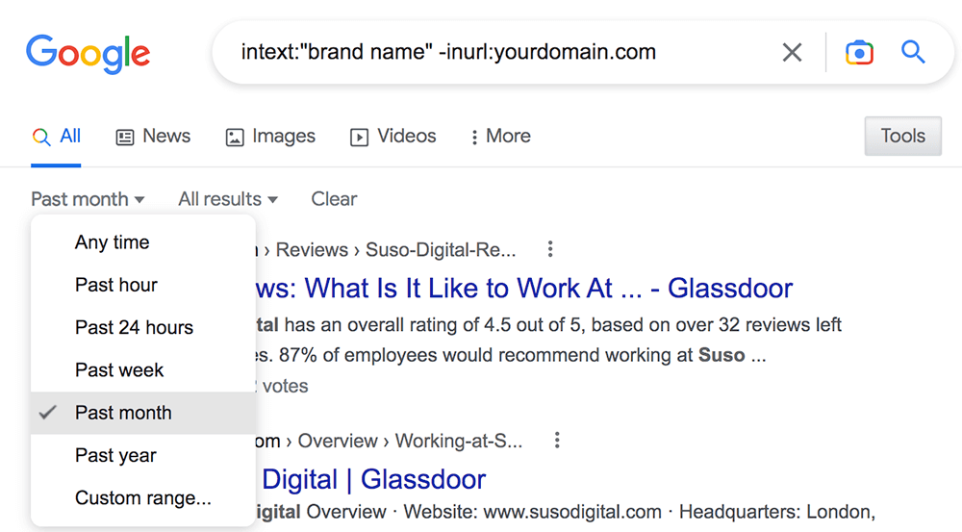
Task: Switch to the Images tab
Action: 270,137
